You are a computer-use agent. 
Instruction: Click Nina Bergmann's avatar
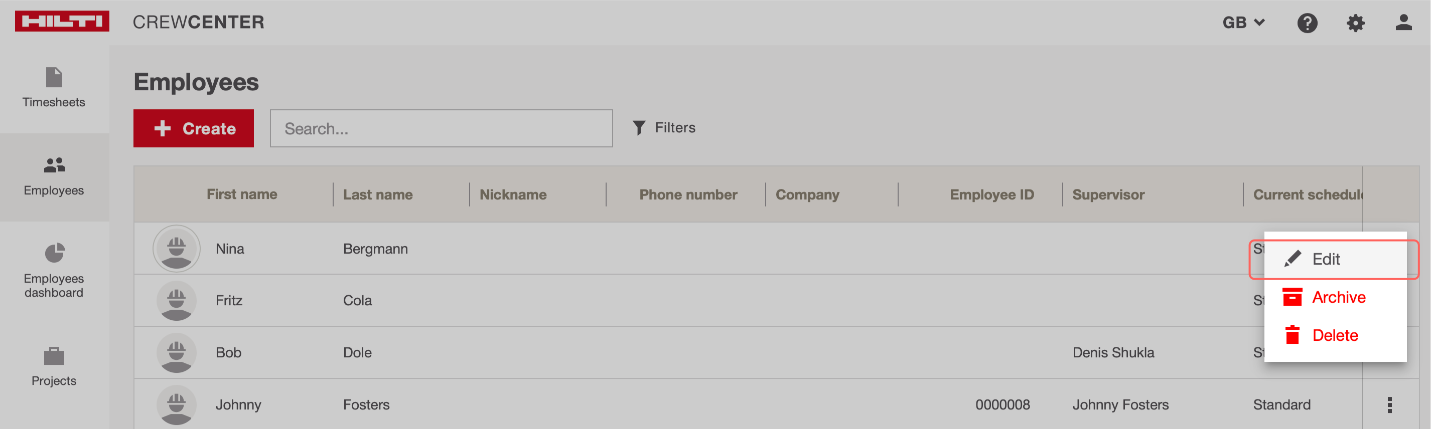tap(176, 249)
